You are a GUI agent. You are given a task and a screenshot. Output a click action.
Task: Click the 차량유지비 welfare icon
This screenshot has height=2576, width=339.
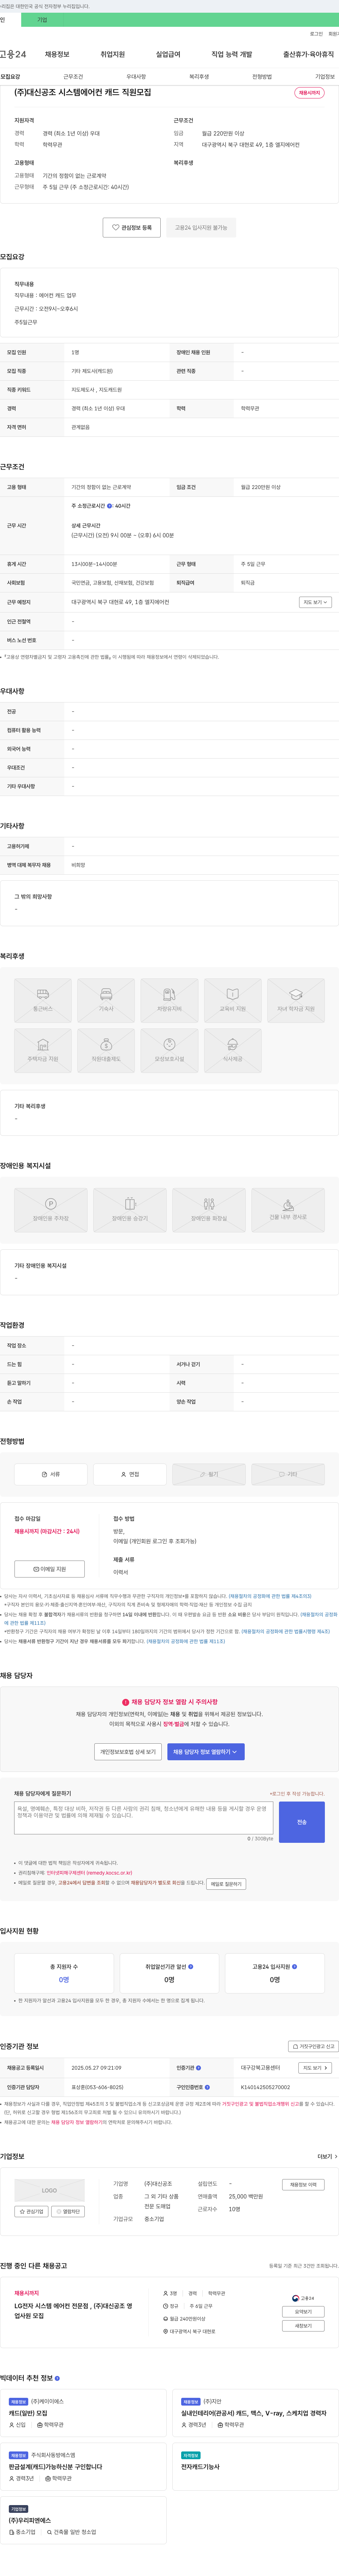169,1000
